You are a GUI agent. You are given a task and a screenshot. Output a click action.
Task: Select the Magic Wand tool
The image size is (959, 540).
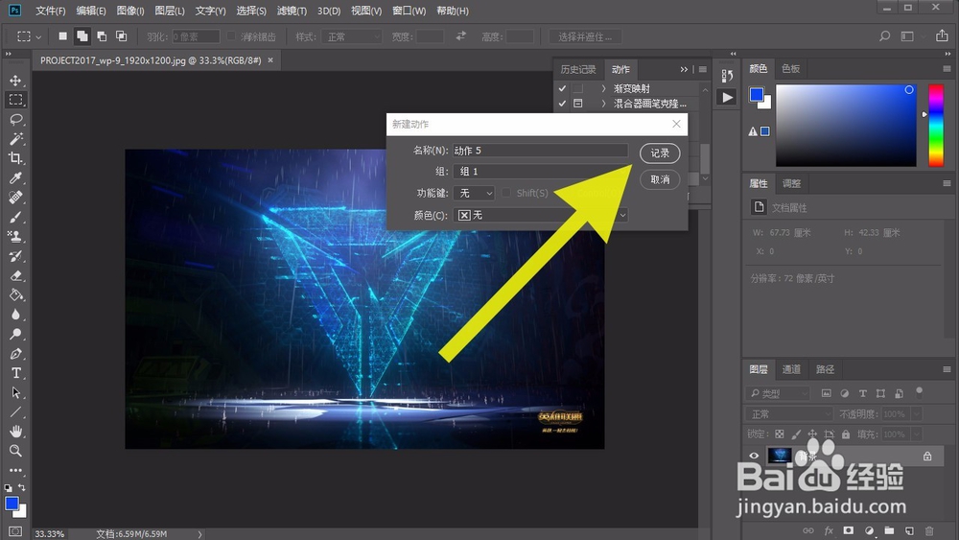pos(16,139)
